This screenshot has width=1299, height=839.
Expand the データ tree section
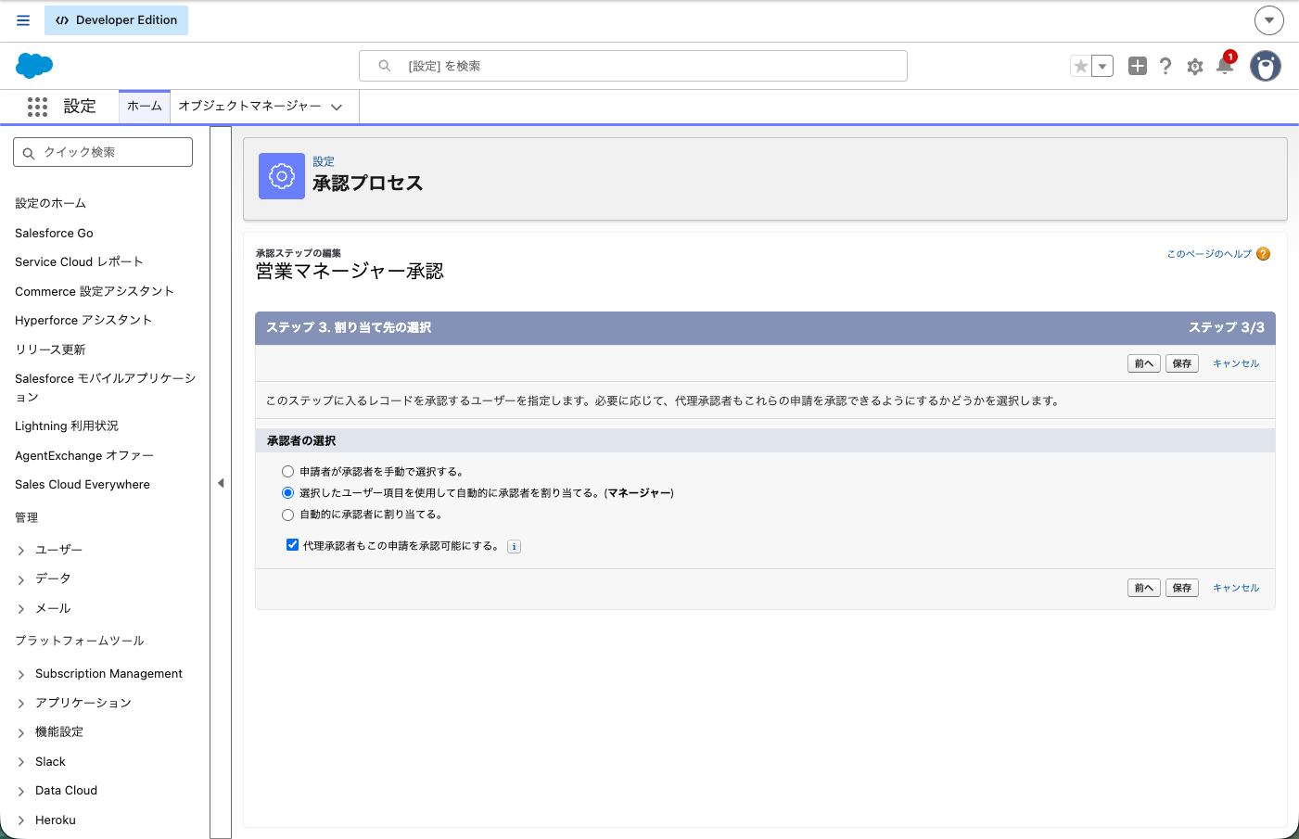pyautogui.click(x=21, y=579)
